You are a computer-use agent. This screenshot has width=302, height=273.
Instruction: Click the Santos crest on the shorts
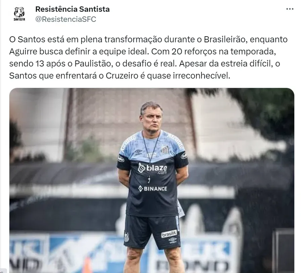127,237
